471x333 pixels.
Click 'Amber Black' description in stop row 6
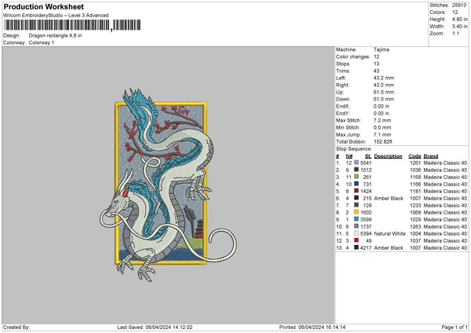pyautogui.click(x=389, y=199)
